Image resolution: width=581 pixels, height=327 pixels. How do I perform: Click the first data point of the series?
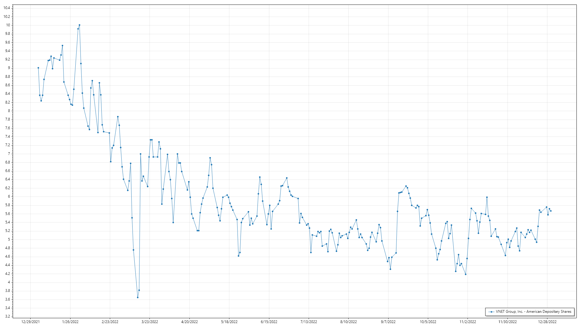38,68
